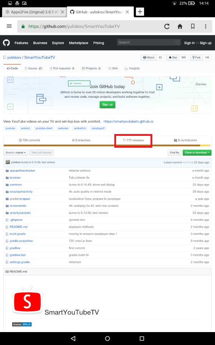Open the browser hamburger menu

9,26
